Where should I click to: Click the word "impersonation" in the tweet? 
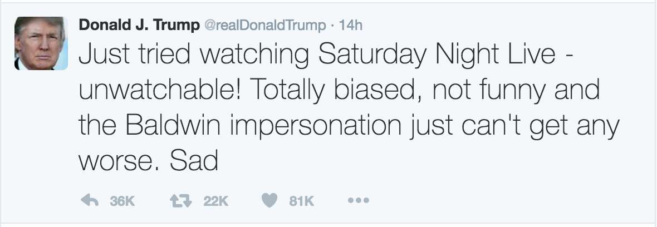coord(315,127)
